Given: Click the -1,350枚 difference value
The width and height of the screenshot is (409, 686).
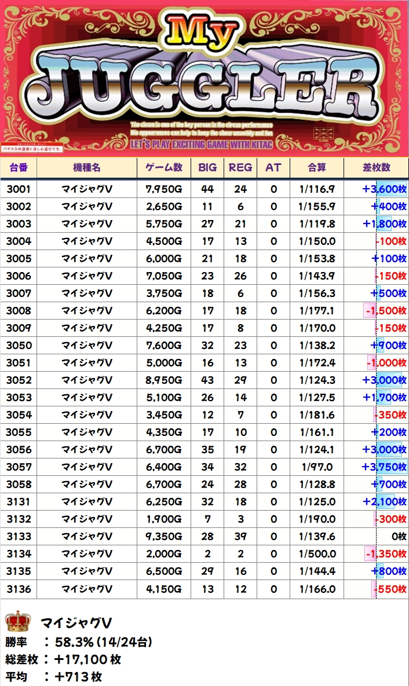Looking at the screenshot, I should point(386,553).
